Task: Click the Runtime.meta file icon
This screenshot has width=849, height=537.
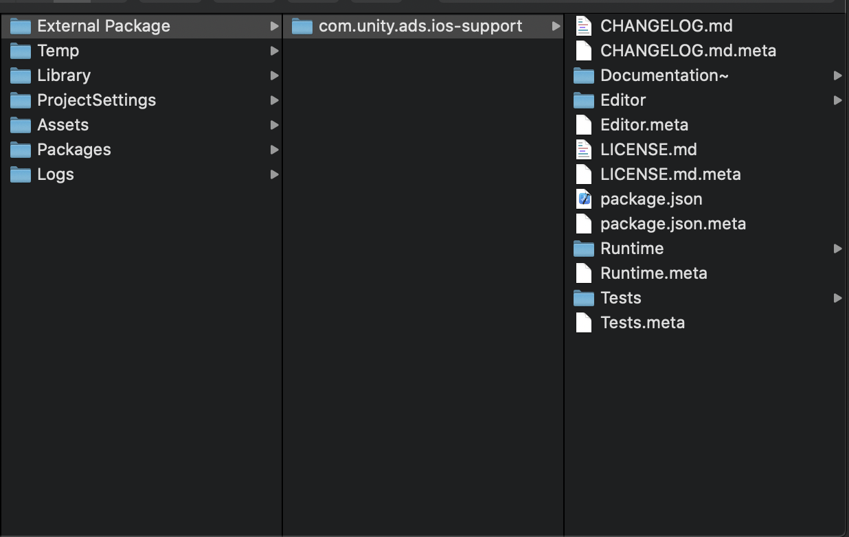Action: tap(584, 273)
